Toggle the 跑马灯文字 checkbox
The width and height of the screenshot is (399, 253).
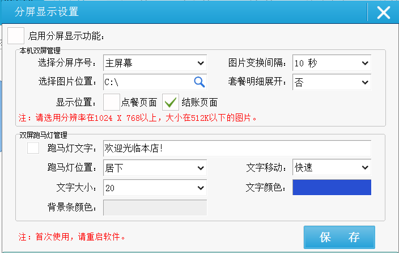point(33,149)
